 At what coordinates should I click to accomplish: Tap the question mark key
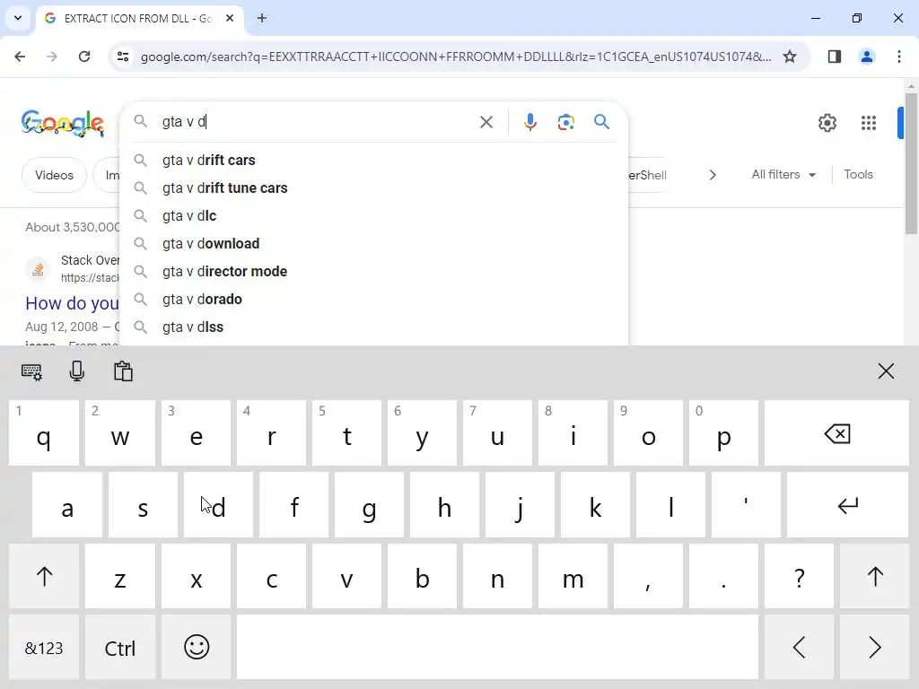coord(799,576)
